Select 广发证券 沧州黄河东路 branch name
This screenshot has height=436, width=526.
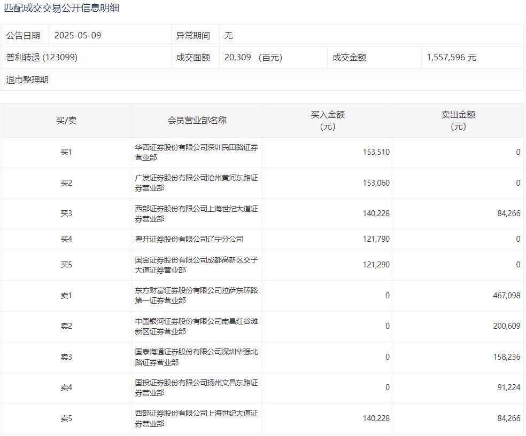click(196, 183)
